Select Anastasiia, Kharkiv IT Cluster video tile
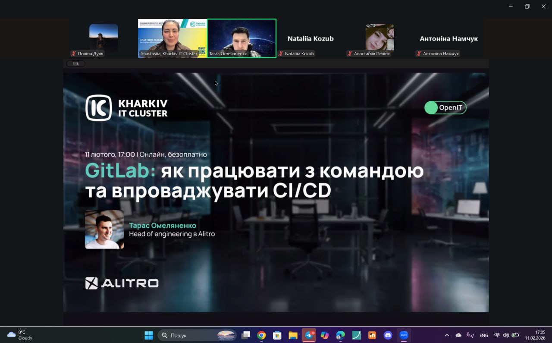 pos(172,38)
